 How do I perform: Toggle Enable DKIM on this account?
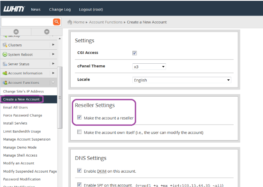coord(79,171)
